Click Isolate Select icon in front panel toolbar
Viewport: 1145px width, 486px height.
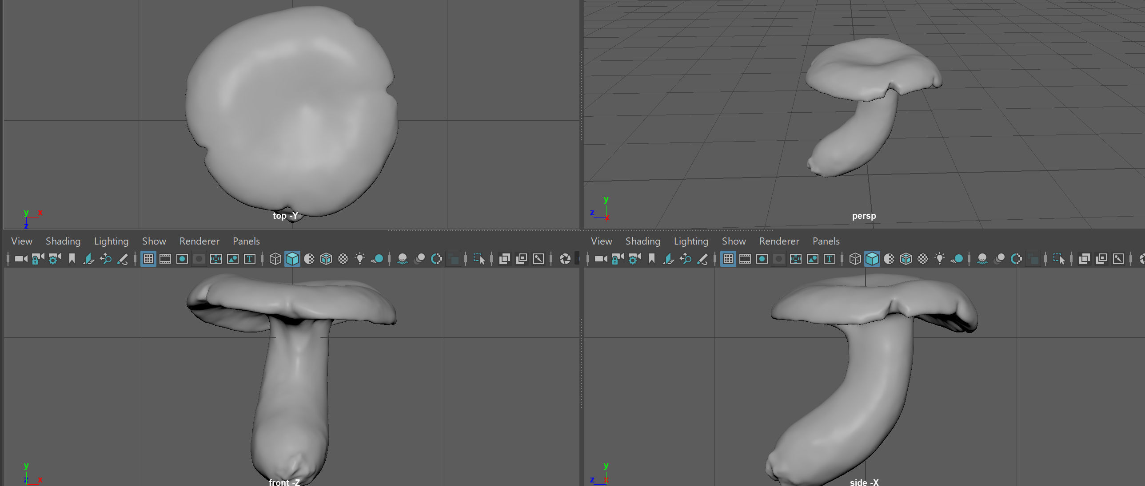coord(479,259)
